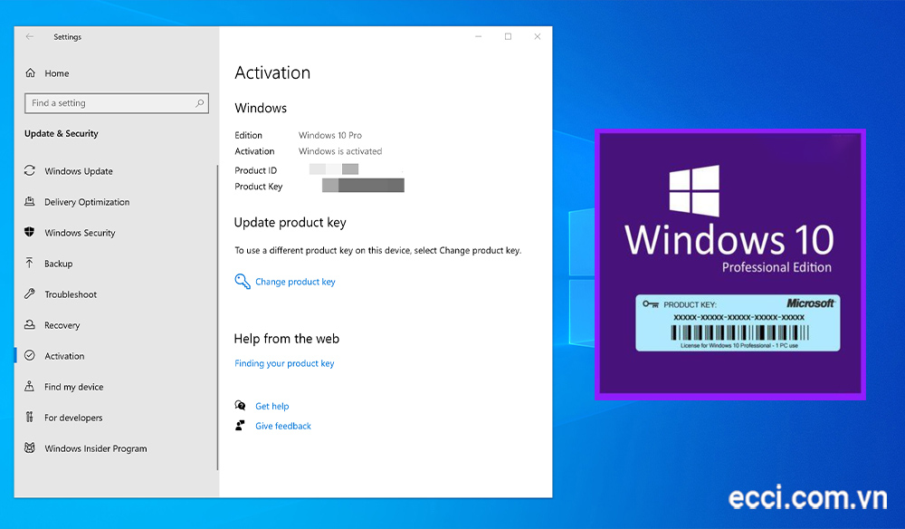This screenshot has width=905, height=529.
Task: Select the Recovery icon in the sidebar
Action: pos(30,325)
